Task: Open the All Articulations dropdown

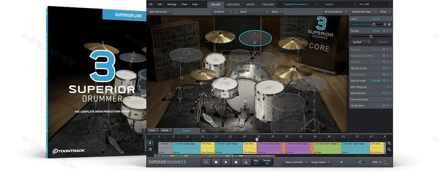Action: [x=335, y=12]
